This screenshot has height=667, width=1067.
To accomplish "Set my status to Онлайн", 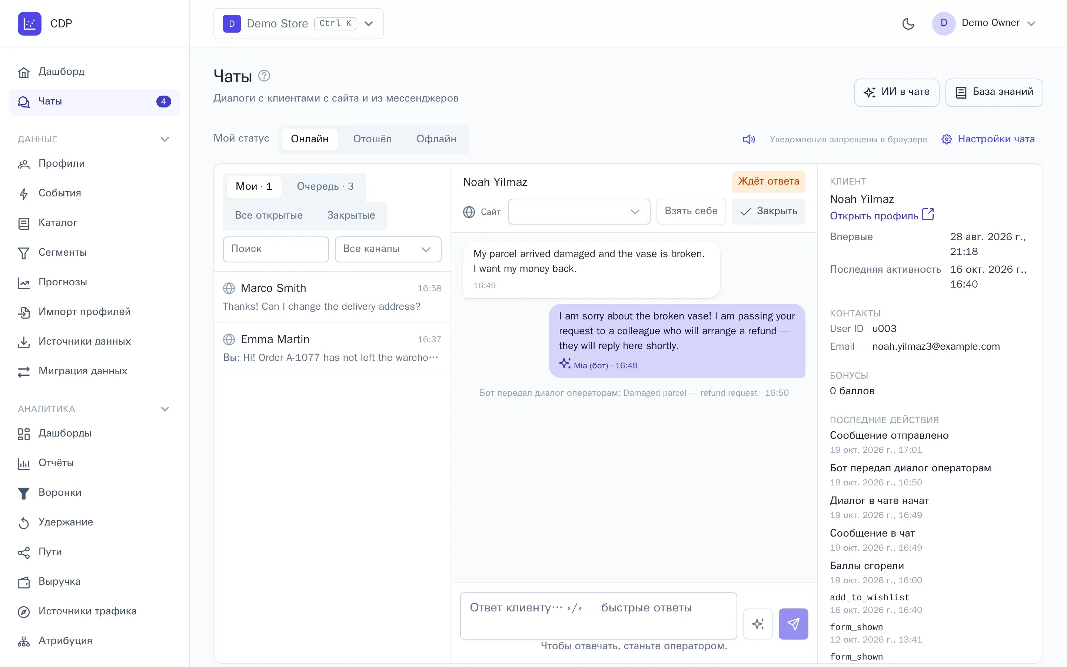I will click(309, 139).
